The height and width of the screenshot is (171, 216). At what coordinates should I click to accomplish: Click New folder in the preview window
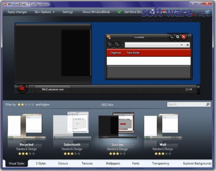pyautogui.click(x=133, y=53)
